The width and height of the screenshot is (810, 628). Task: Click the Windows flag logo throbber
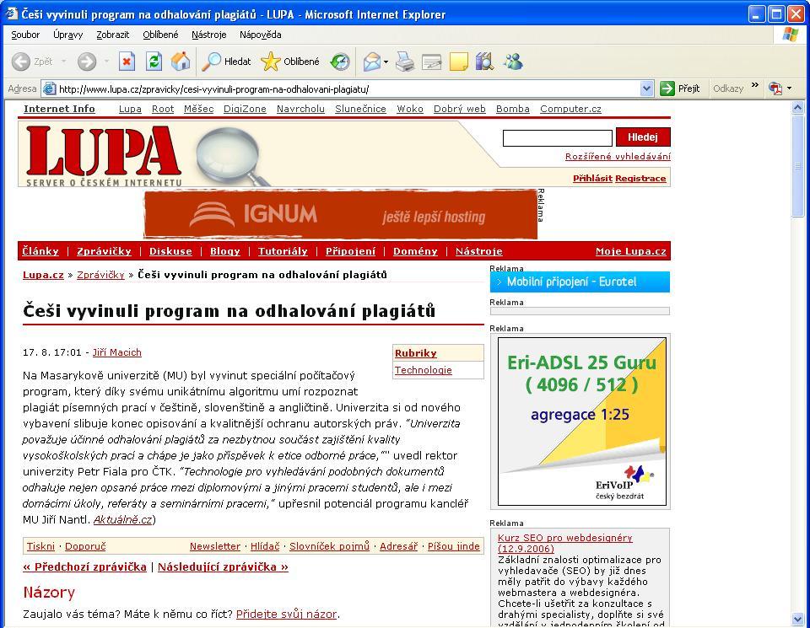coord(791,35)
